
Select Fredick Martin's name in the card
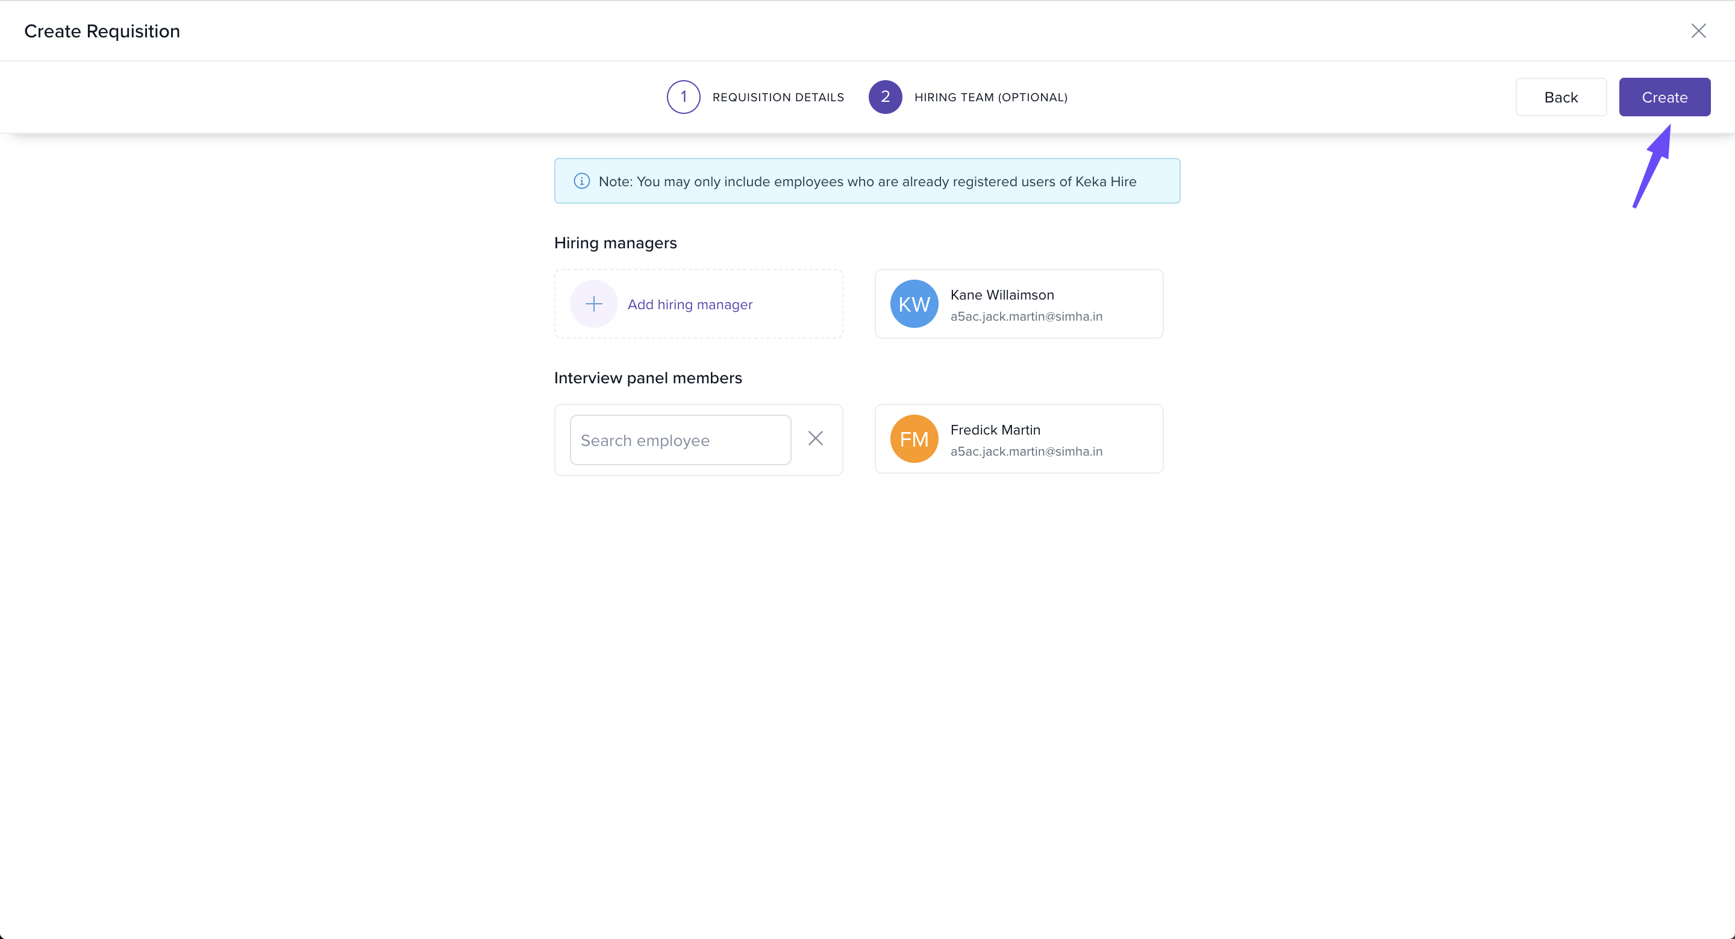click(995, 430)
